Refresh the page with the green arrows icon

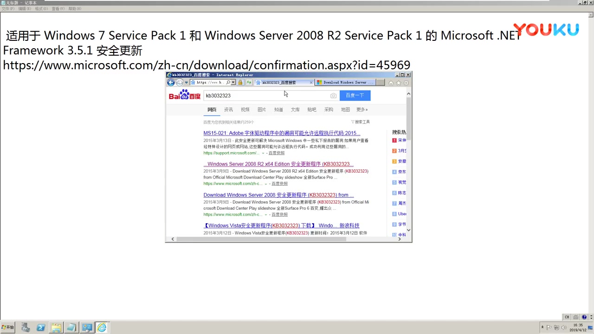click(x=249, y=83)
